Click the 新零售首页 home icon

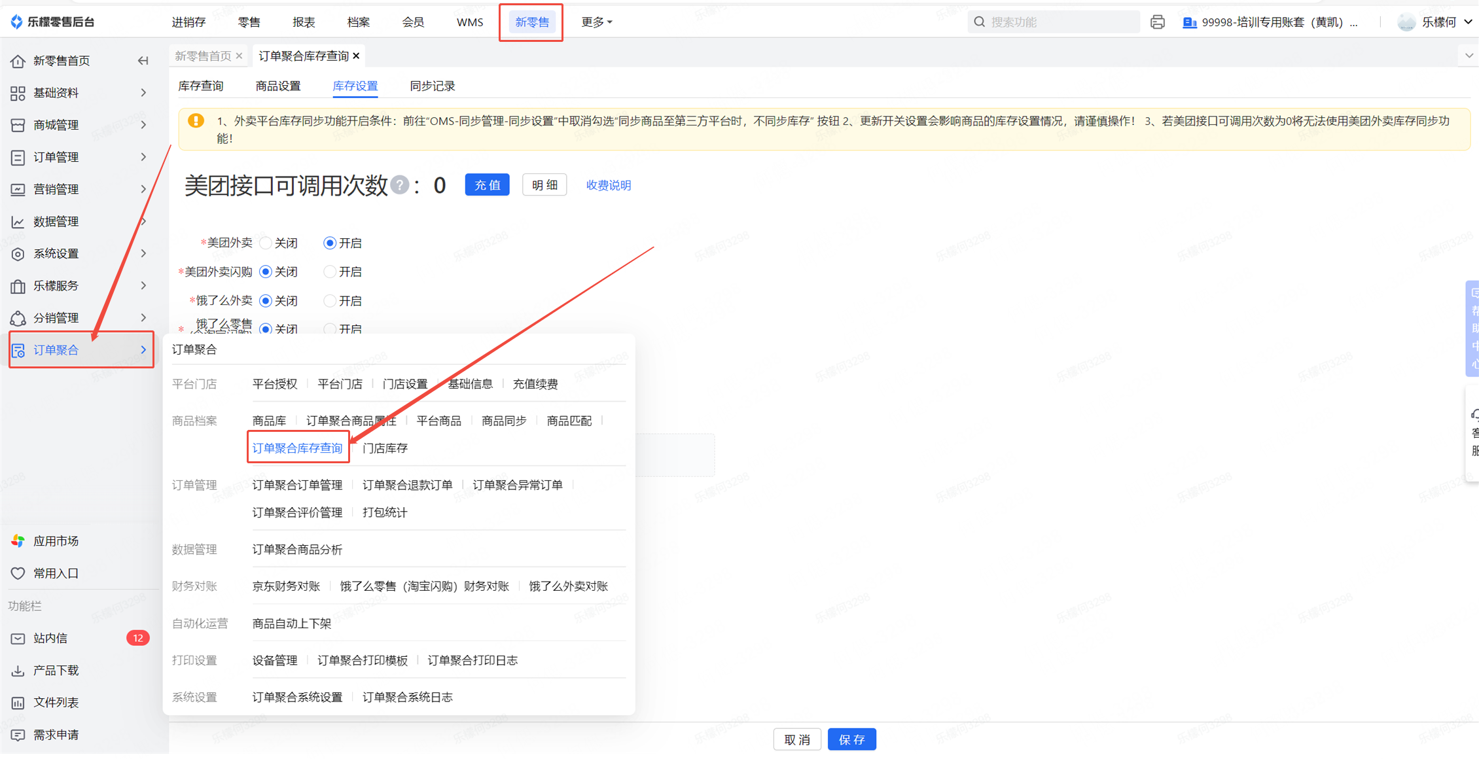click(x=18, y=61)
